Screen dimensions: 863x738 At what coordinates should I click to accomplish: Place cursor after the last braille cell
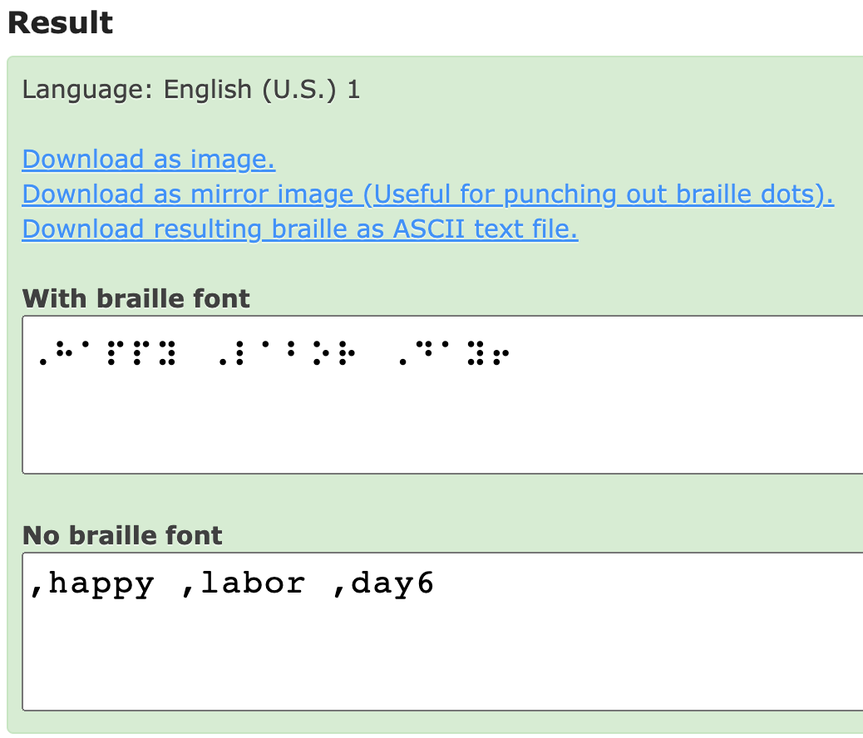[510, 353]
